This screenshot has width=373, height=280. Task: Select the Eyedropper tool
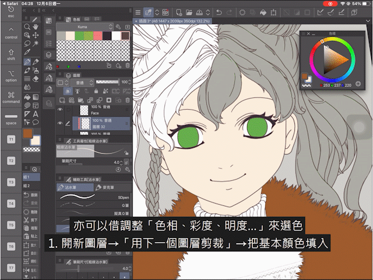tap(27, 52)
